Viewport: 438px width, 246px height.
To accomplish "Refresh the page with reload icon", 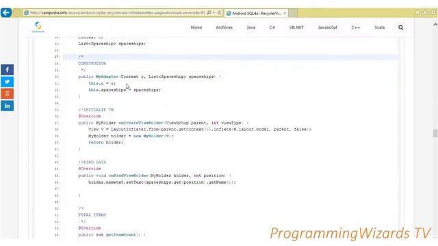I will 219,12.
